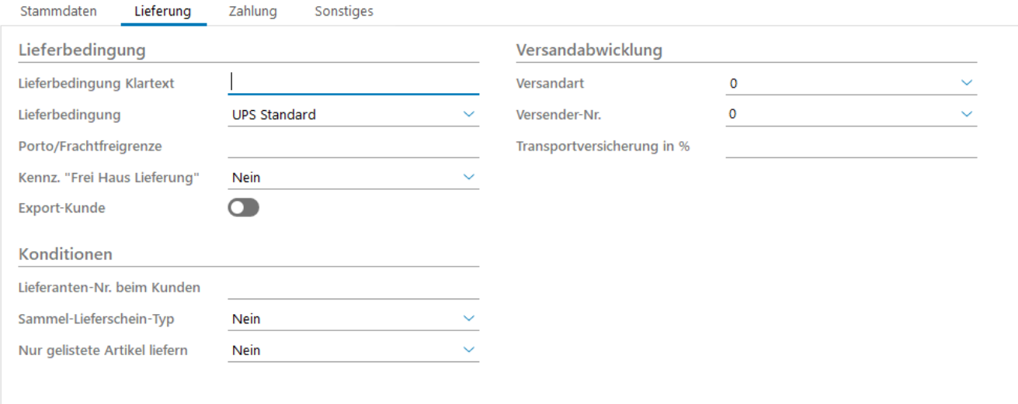Click the Porto/Frachtfreigrenze input field
This screenshot has height=404, width=1018.
353,146
